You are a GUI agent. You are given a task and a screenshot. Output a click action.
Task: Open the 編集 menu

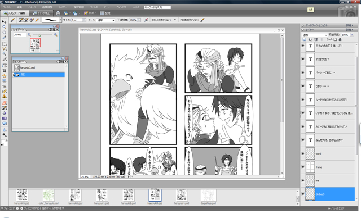click(19, 7)
